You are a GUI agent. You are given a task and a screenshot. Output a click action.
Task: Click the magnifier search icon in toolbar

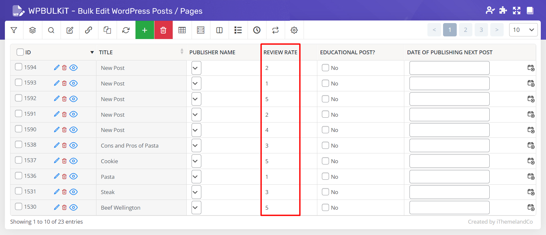tap(51, 30)
